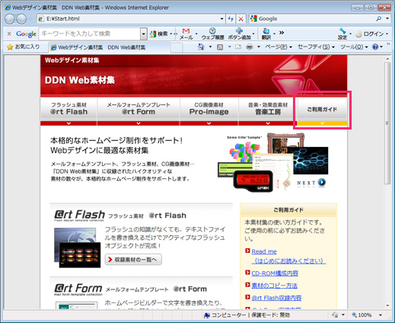Click the Read mail envelope icon
Image resolution: width=395 pixels, height=323 pixels.
(238, 47)
